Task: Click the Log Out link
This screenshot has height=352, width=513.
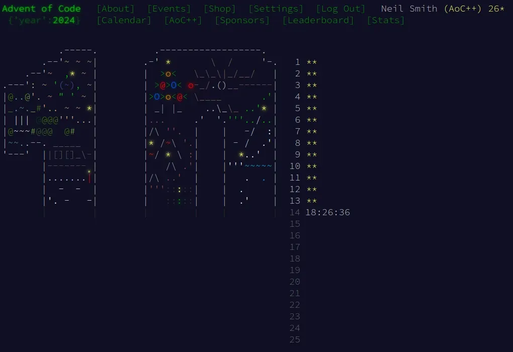Action: 341,9
